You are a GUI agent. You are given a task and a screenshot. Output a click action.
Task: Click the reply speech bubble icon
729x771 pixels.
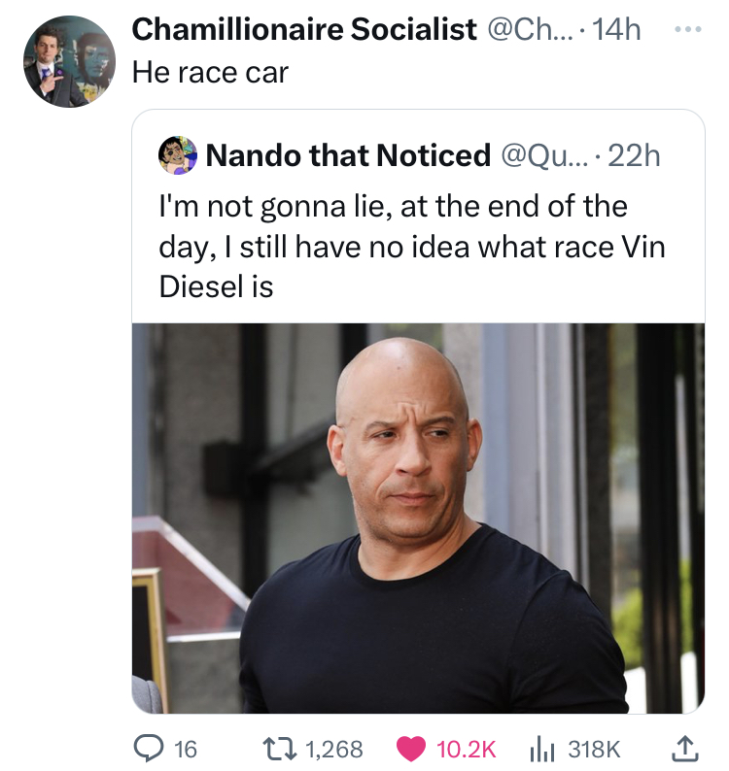point(149,748)
